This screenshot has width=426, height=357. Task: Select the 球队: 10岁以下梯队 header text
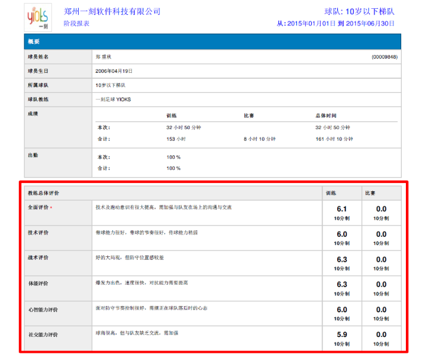point(359,11)
